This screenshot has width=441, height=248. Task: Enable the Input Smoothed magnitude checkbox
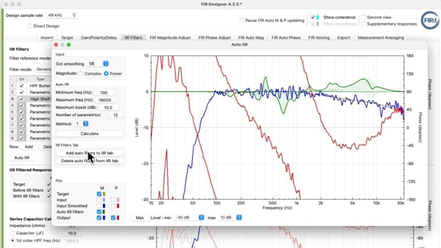click(99, 206)
